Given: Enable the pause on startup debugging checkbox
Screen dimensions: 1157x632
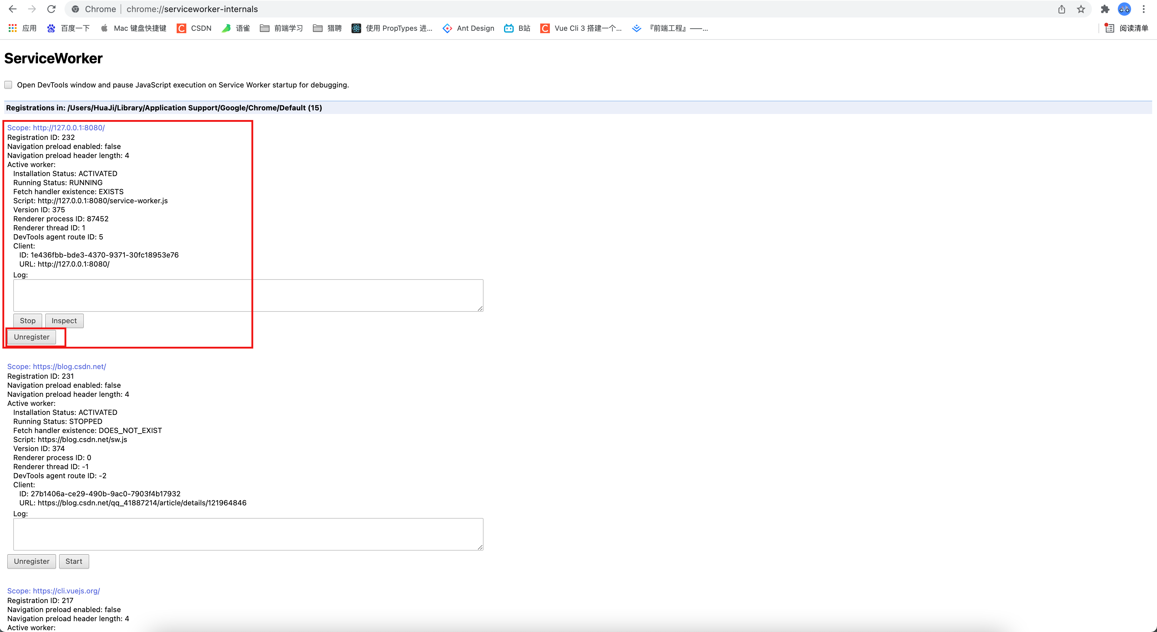Looking at the screenshot, I should 8,85.
